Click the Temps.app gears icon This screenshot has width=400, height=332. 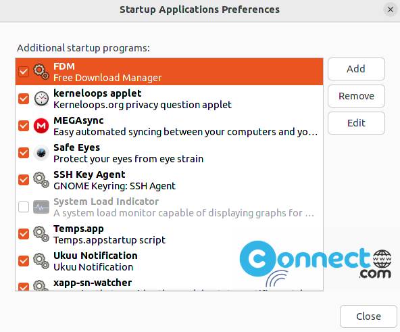pyautogui.click(x=41, y=234)
